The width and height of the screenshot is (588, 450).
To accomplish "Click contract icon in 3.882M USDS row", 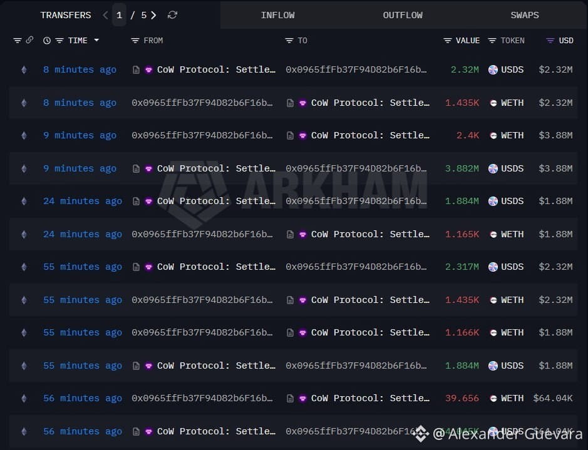I will click(x=136, y=168).
